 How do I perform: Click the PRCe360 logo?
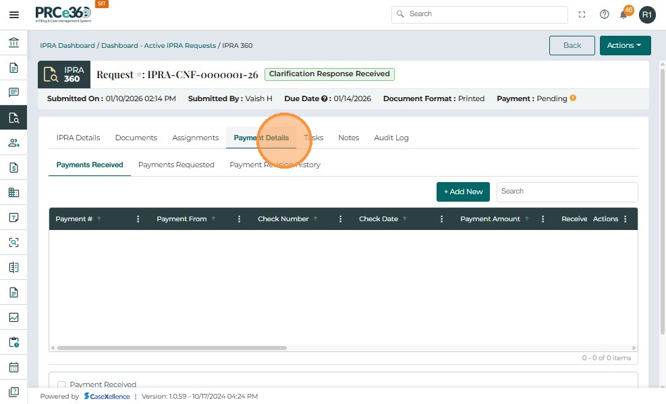tap(63, 14)
